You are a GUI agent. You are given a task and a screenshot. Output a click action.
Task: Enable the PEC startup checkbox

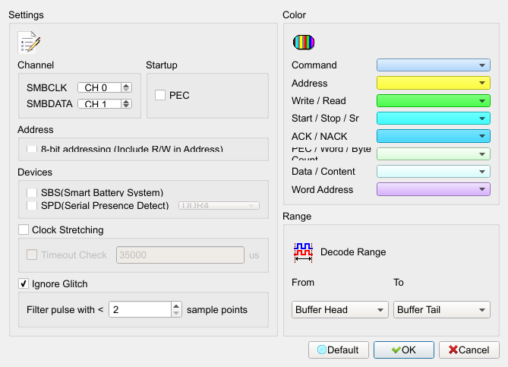point(160,95)
